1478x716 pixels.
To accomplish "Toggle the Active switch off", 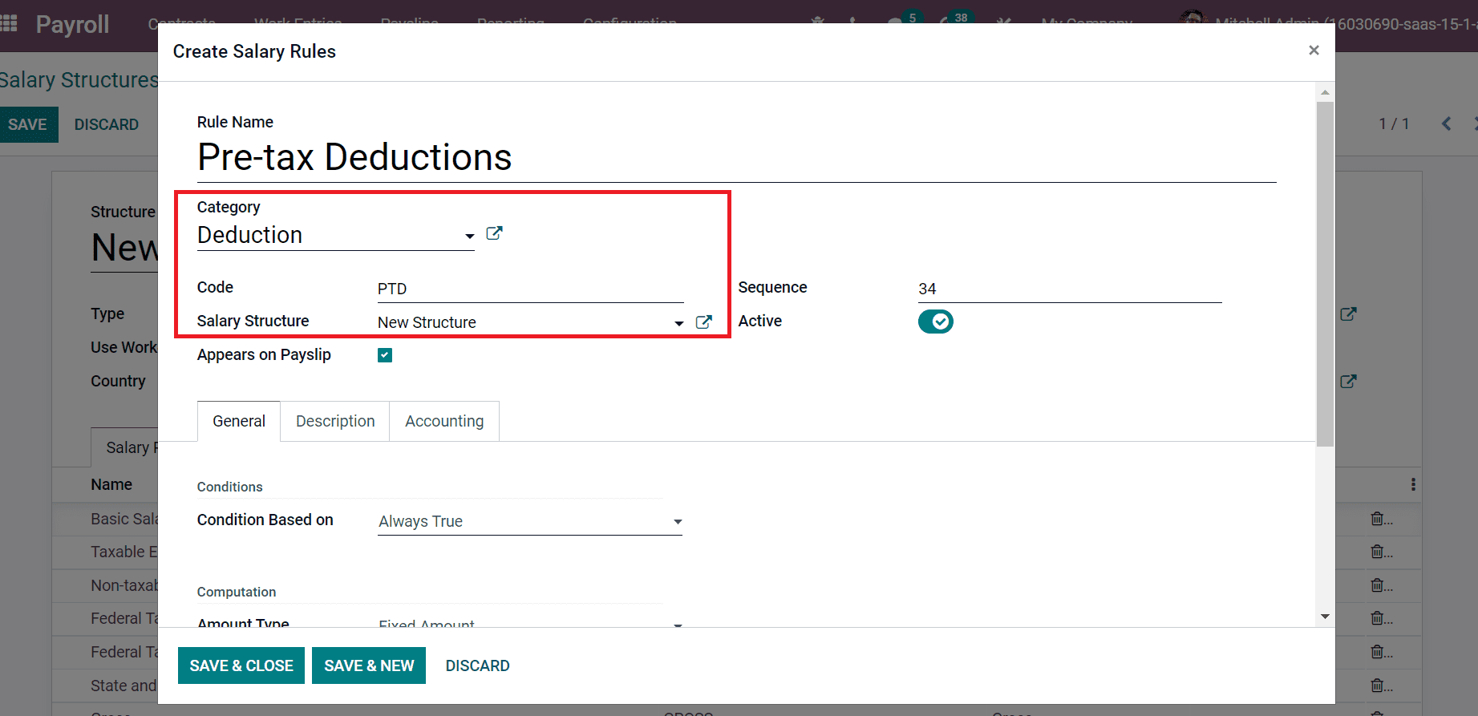I will (935, 322).
